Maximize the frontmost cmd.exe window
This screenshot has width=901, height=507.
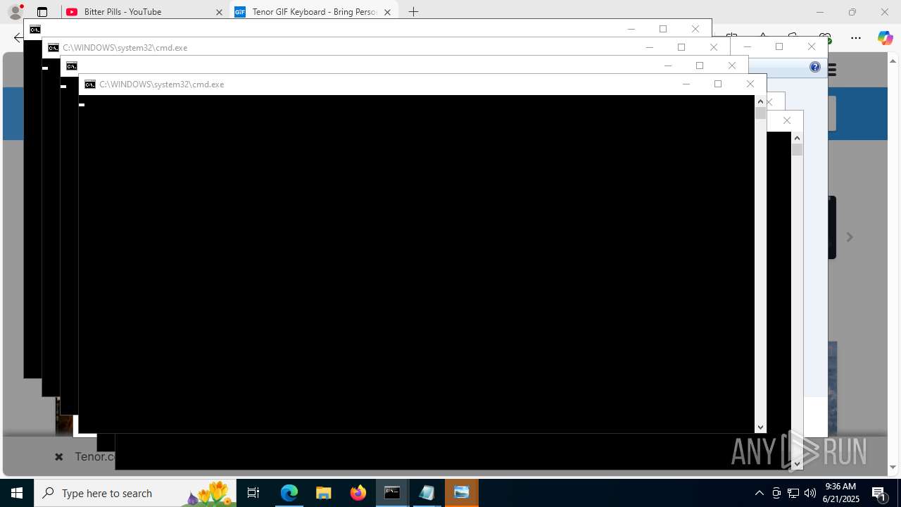click(718, 84)
